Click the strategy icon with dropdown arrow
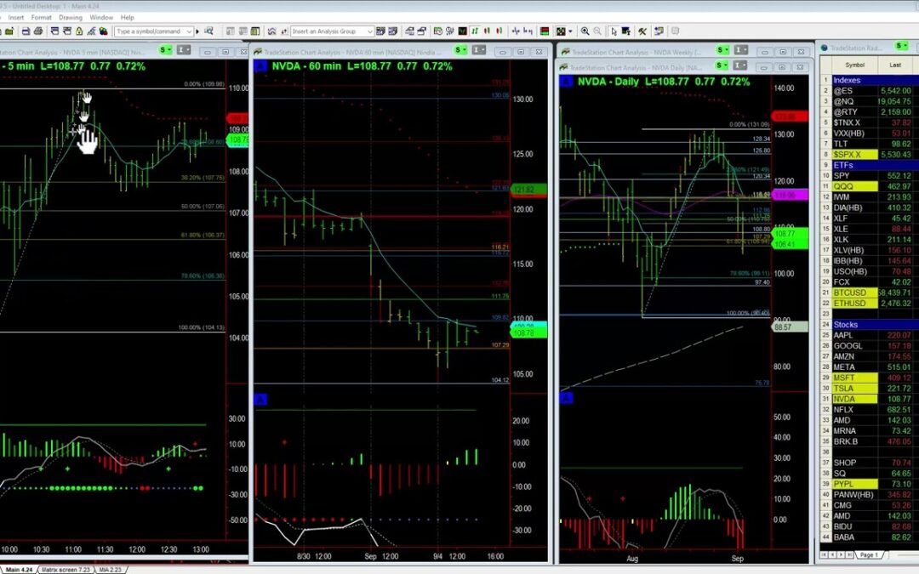This screenshot has width=919, height=574. pyautogui.click(x=561, y=31)
